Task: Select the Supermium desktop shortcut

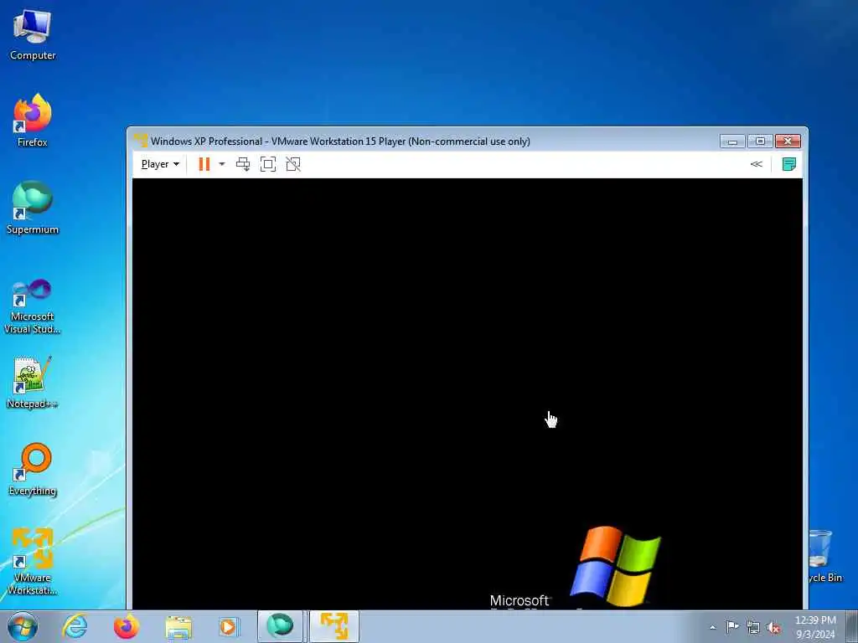Action: pyautogui.click(x=33, y=208)
